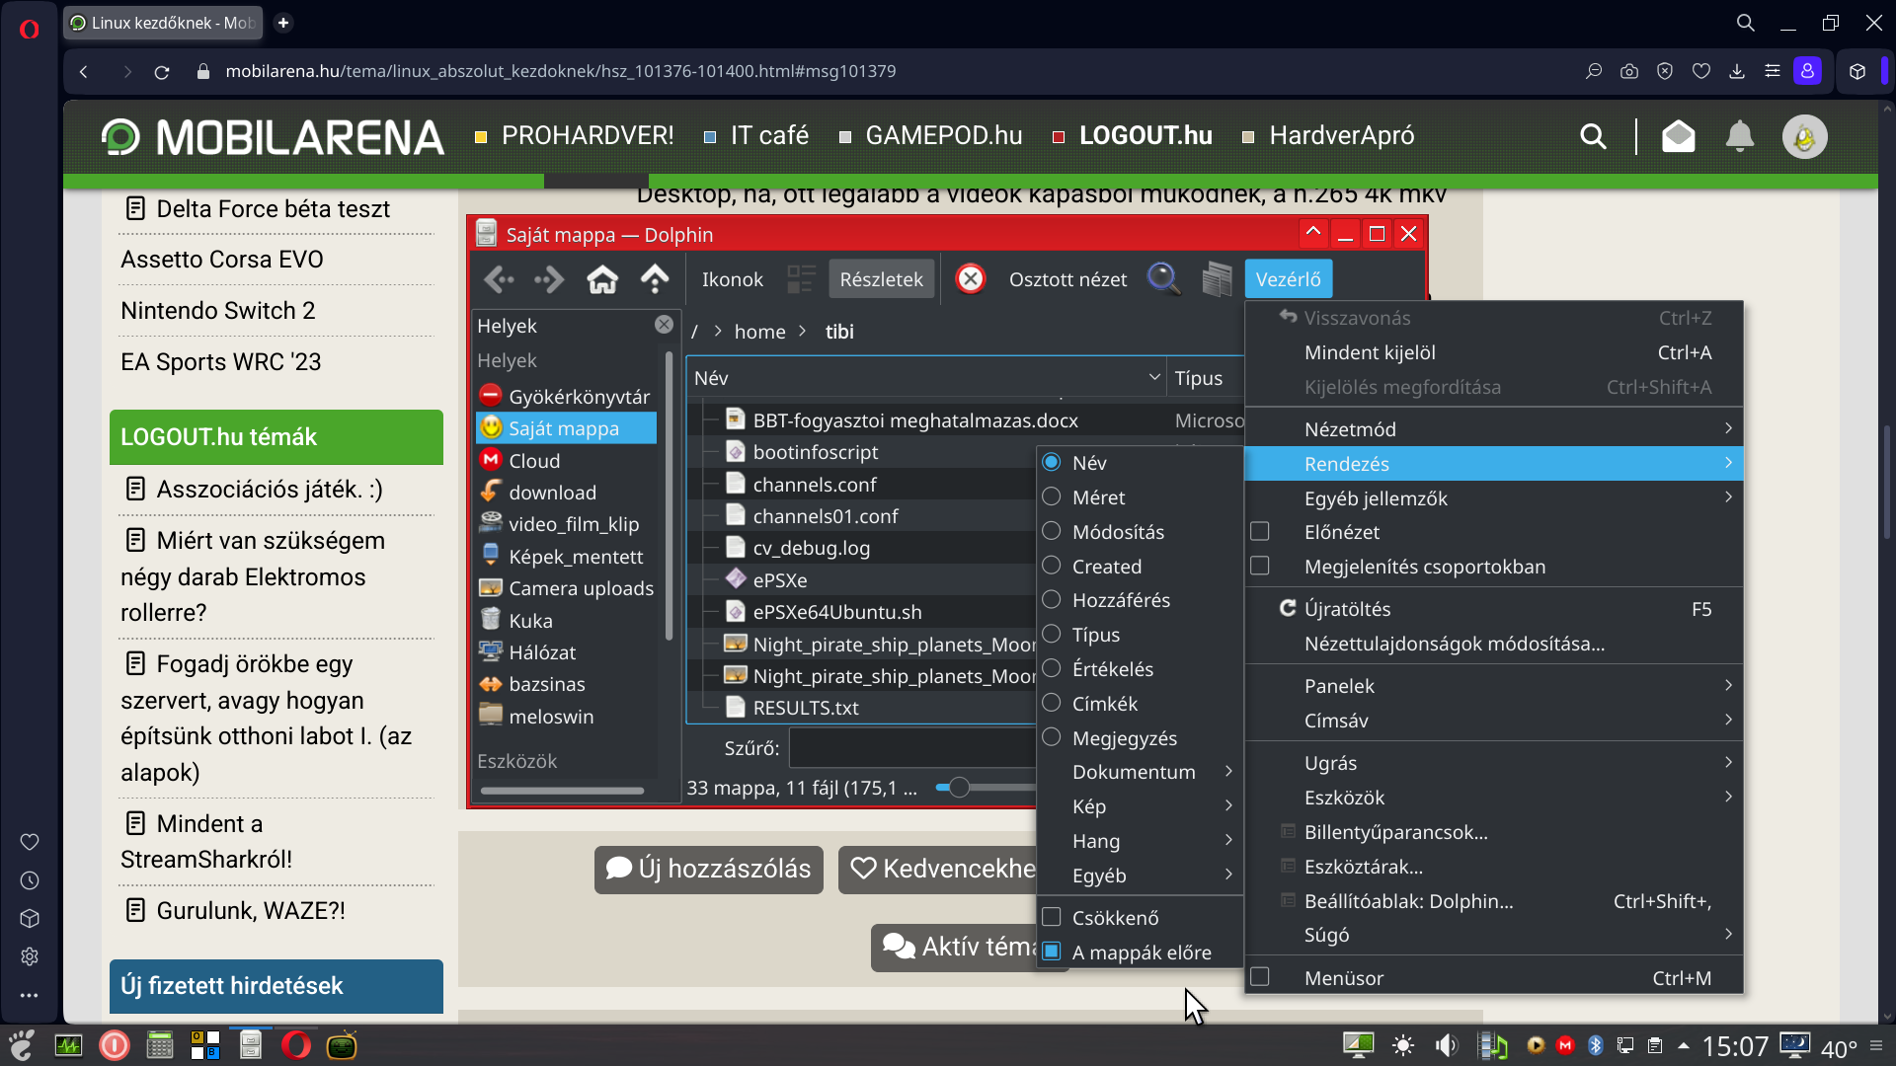Open Cloud place in sidebar
The width and height of the screenshot is (1896, 1066).
pyautogui.click(x=566, y=461)
